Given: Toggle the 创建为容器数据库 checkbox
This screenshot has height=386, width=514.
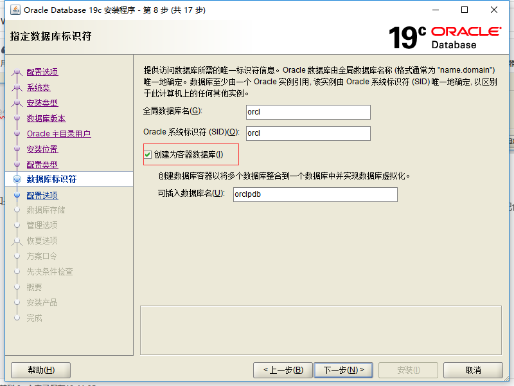Looking at the screenshot, I should click(x=148, y=154).
